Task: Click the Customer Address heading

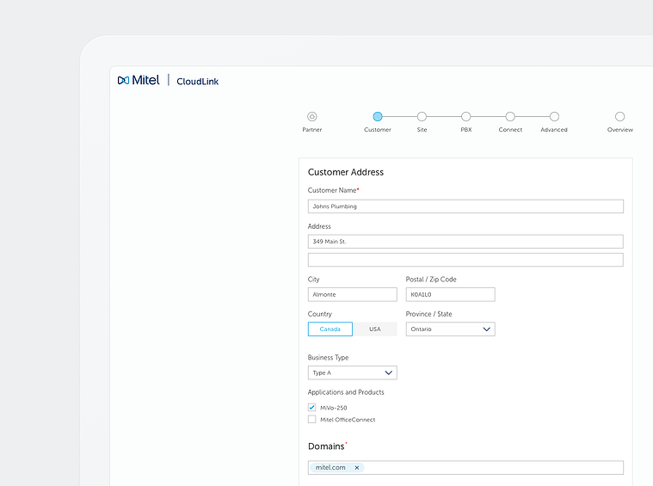Action: 346,172
